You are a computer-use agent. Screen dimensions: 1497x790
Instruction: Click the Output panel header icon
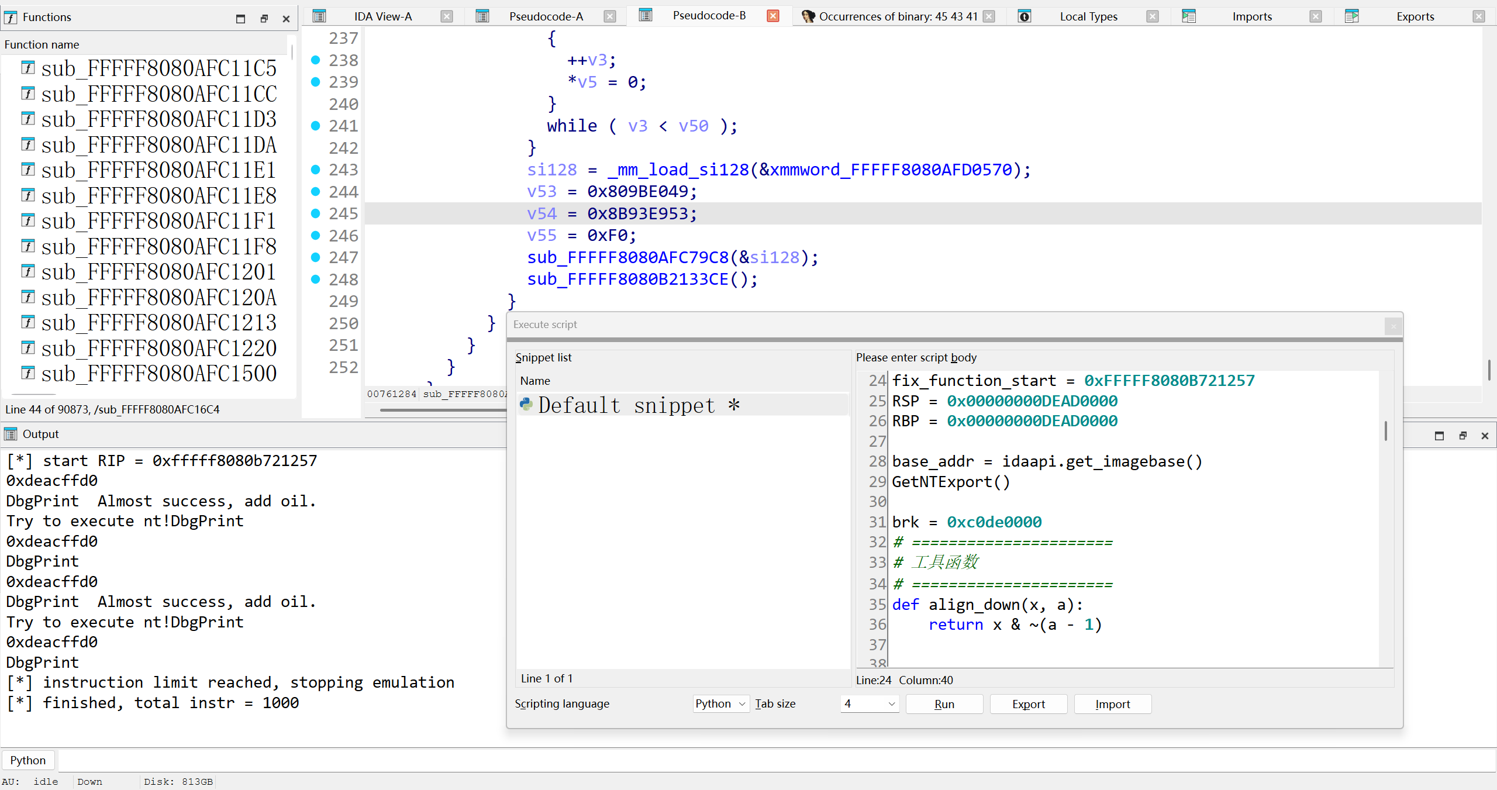coord(11,434)
